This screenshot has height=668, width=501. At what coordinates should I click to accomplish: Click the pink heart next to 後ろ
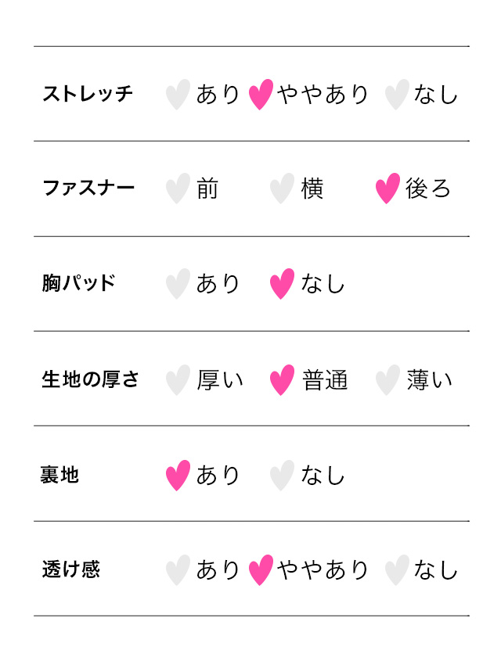point(387,189)
